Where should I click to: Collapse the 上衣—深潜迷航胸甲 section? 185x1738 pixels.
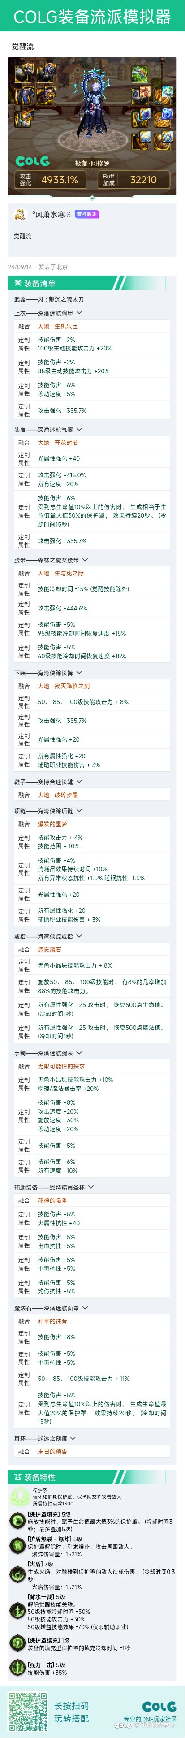point(80,313)
